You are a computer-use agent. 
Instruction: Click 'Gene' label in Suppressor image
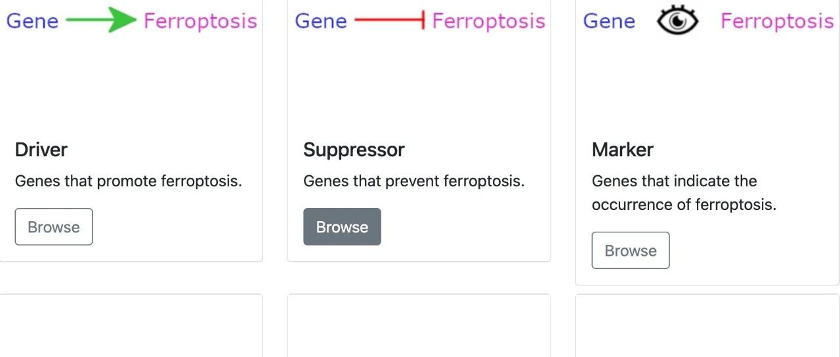(x=321, y=21)
